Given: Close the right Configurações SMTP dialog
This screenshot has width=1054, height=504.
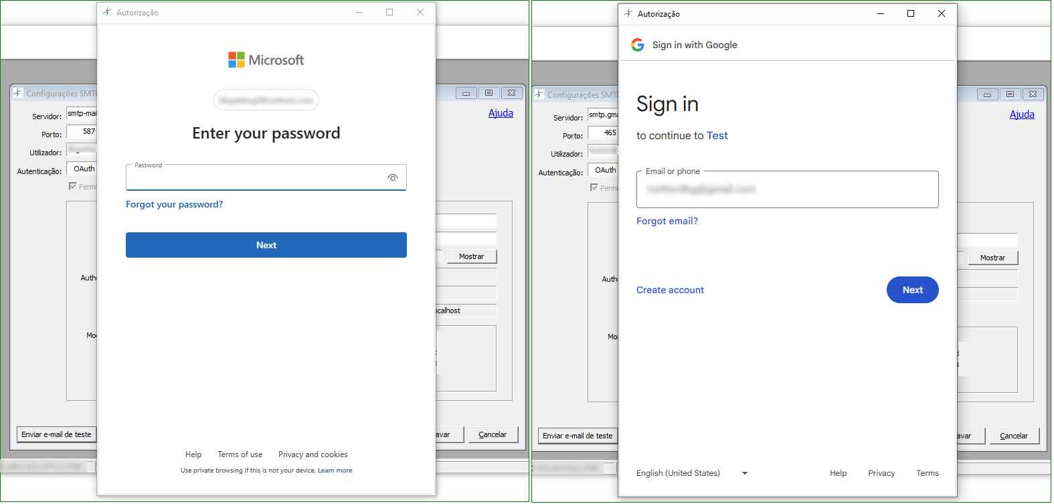Looking at the screenshot, I should [x=1032, y=94].
